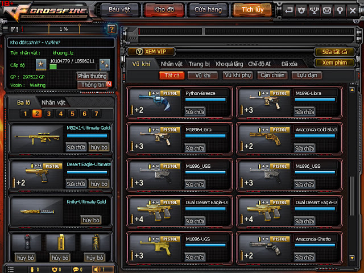Click the Python-Breeze blue durability bar

coord(205,100)
